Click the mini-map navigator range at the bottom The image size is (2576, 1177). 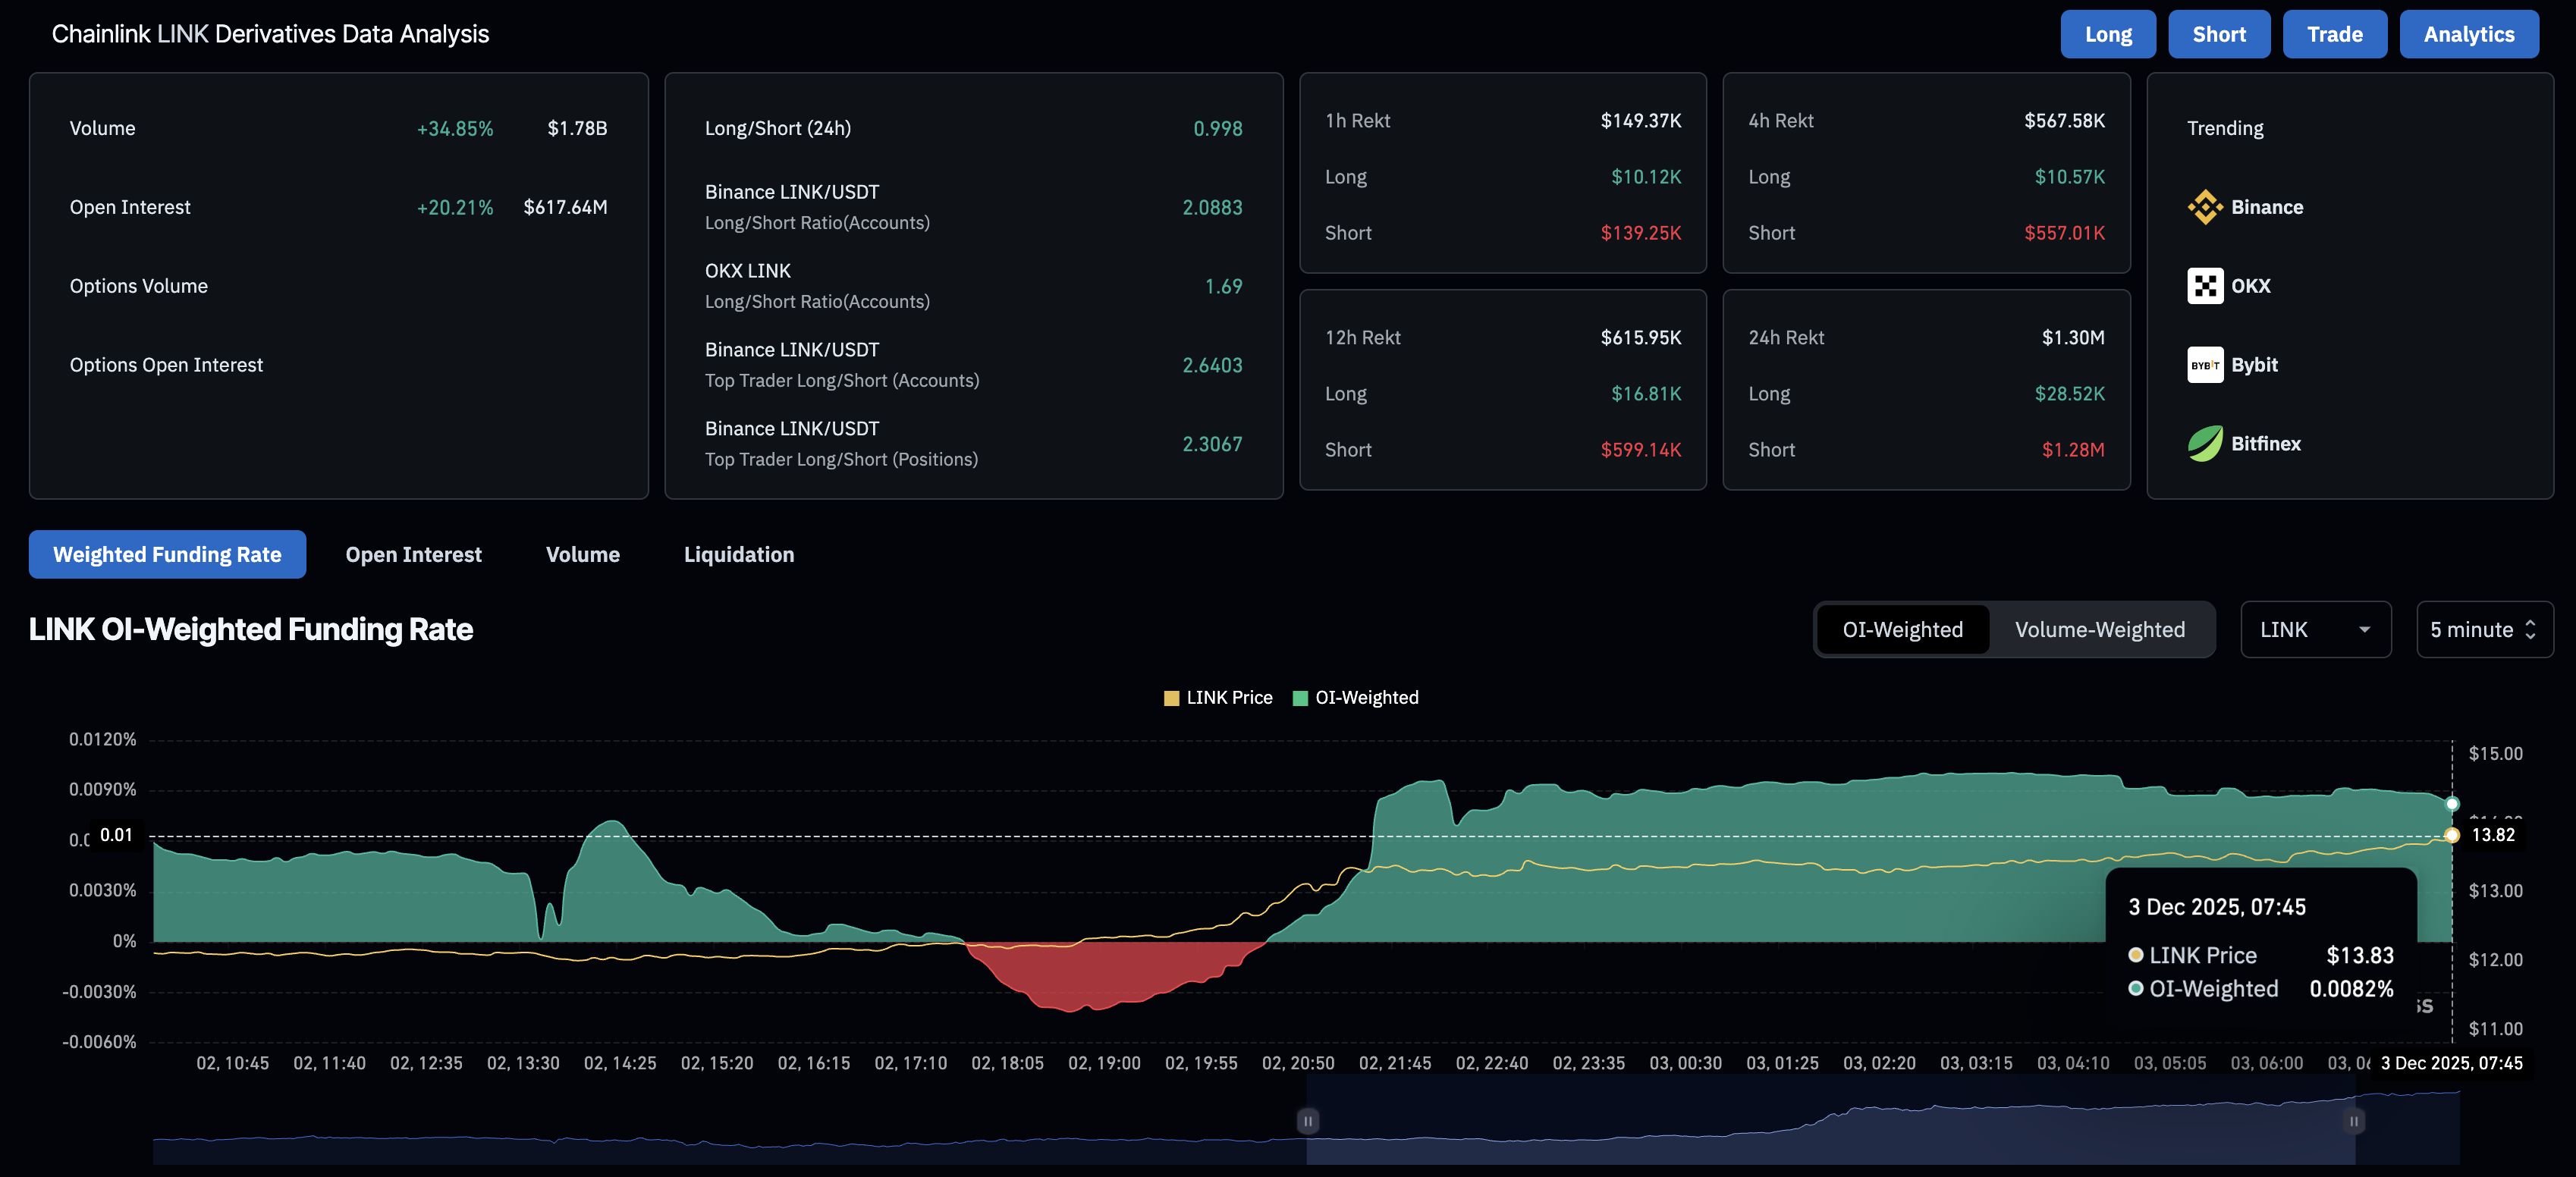pyautogui.click(x=1830, y=1130)
